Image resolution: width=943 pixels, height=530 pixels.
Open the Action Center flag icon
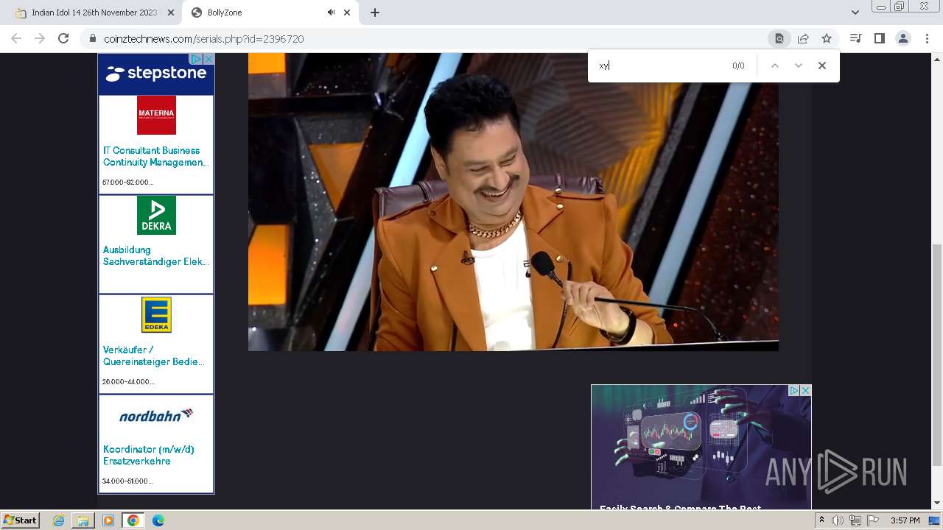pos(873,520)
